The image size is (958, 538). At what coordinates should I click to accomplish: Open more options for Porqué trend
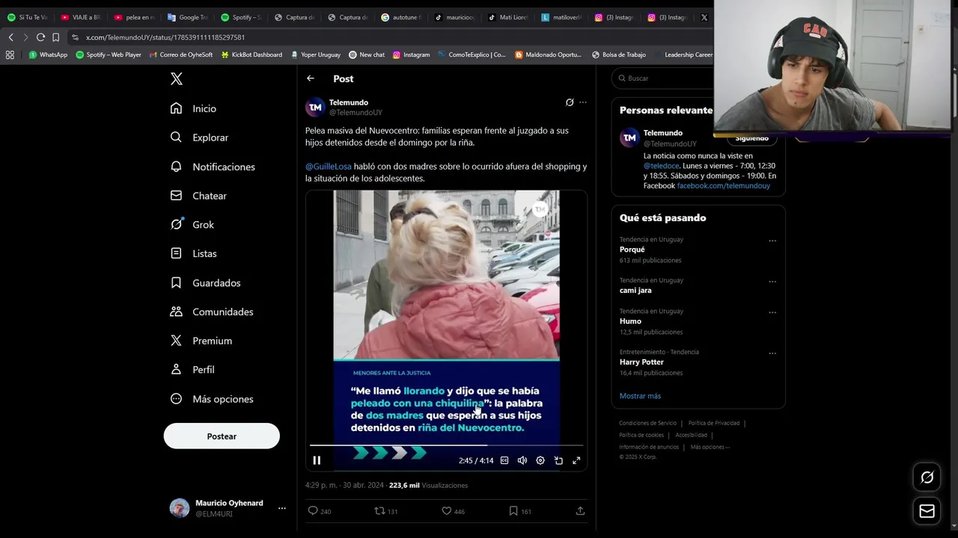(x=772, y=241)
